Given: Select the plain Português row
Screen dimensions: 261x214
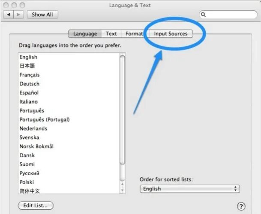Looking at the screenshot, I should pos(69,111).
